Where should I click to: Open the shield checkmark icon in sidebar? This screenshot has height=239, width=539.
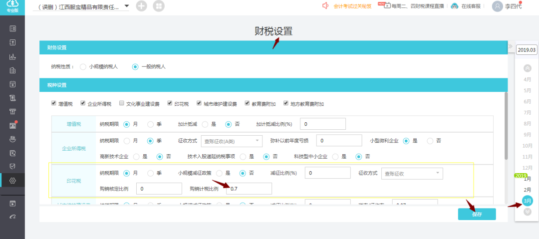(12, 167)
